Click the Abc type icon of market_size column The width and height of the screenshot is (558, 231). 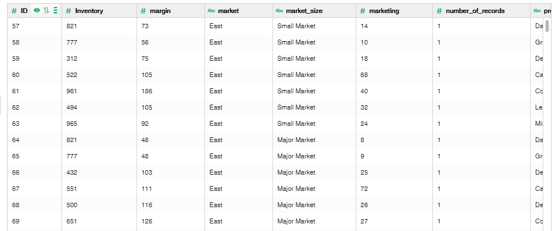(280, 11)
